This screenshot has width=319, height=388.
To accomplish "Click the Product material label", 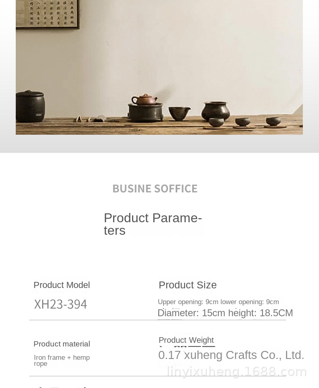I will pos(62,344).
